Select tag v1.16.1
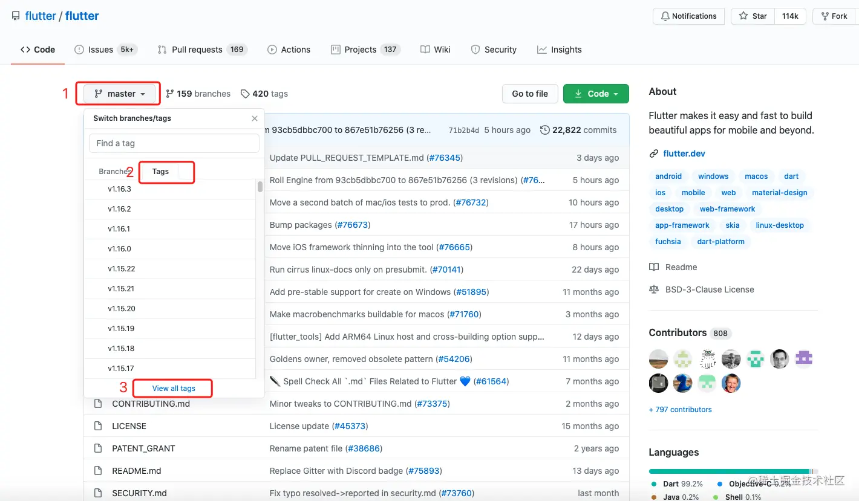Image resolution: width=859 pixels, height=501 pixels. (x=169, y=229)
